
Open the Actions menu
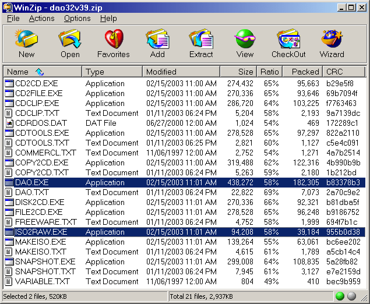click(41, 19)
